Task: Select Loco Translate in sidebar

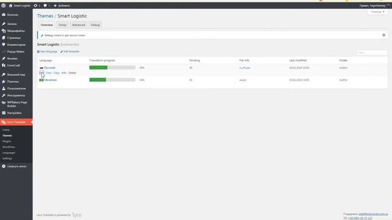Action: [x=16, y=122]
